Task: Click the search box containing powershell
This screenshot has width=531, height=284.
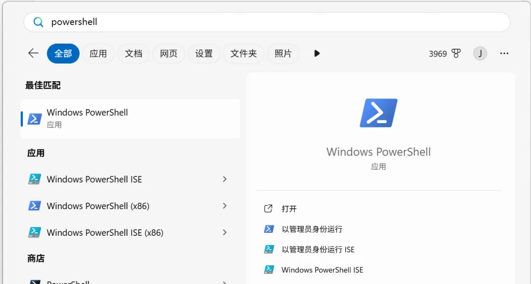Action: pyautogui.click(x=267, y=22)
